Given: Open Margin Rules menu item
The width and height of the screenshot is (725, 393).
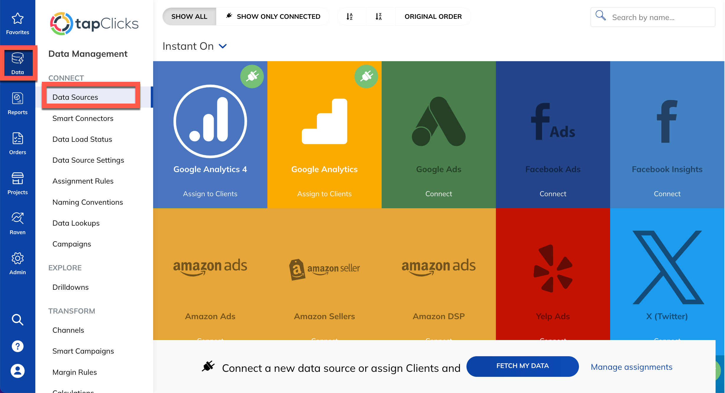Looking at the screenshot, I should [75, 372].
